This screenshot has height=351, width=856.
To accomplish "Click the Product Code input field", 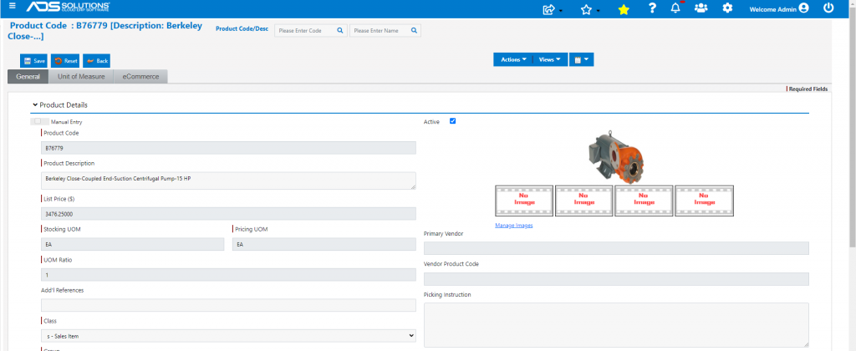I will [x=228, y=148].
